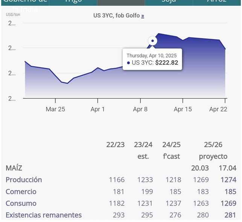Viewport: 242px width, 222px height.
Task: Click the chart title US 3YC, fob Golfo
Action: pyautogui.click(x=117, y=15)
